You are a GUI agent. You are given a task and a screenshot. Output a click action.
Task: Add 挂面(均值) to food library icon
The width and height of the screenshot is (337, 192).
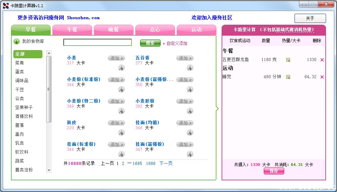point(190,133)
